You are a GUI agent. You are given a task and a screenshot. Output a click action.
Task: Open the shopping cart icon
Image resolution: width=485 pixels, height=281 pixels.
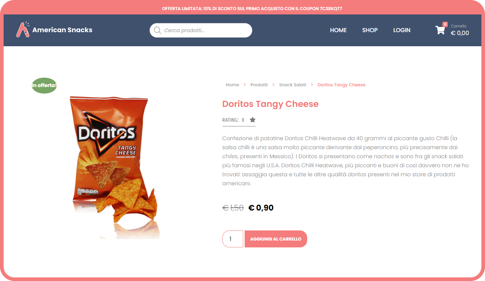coord(440,30)
